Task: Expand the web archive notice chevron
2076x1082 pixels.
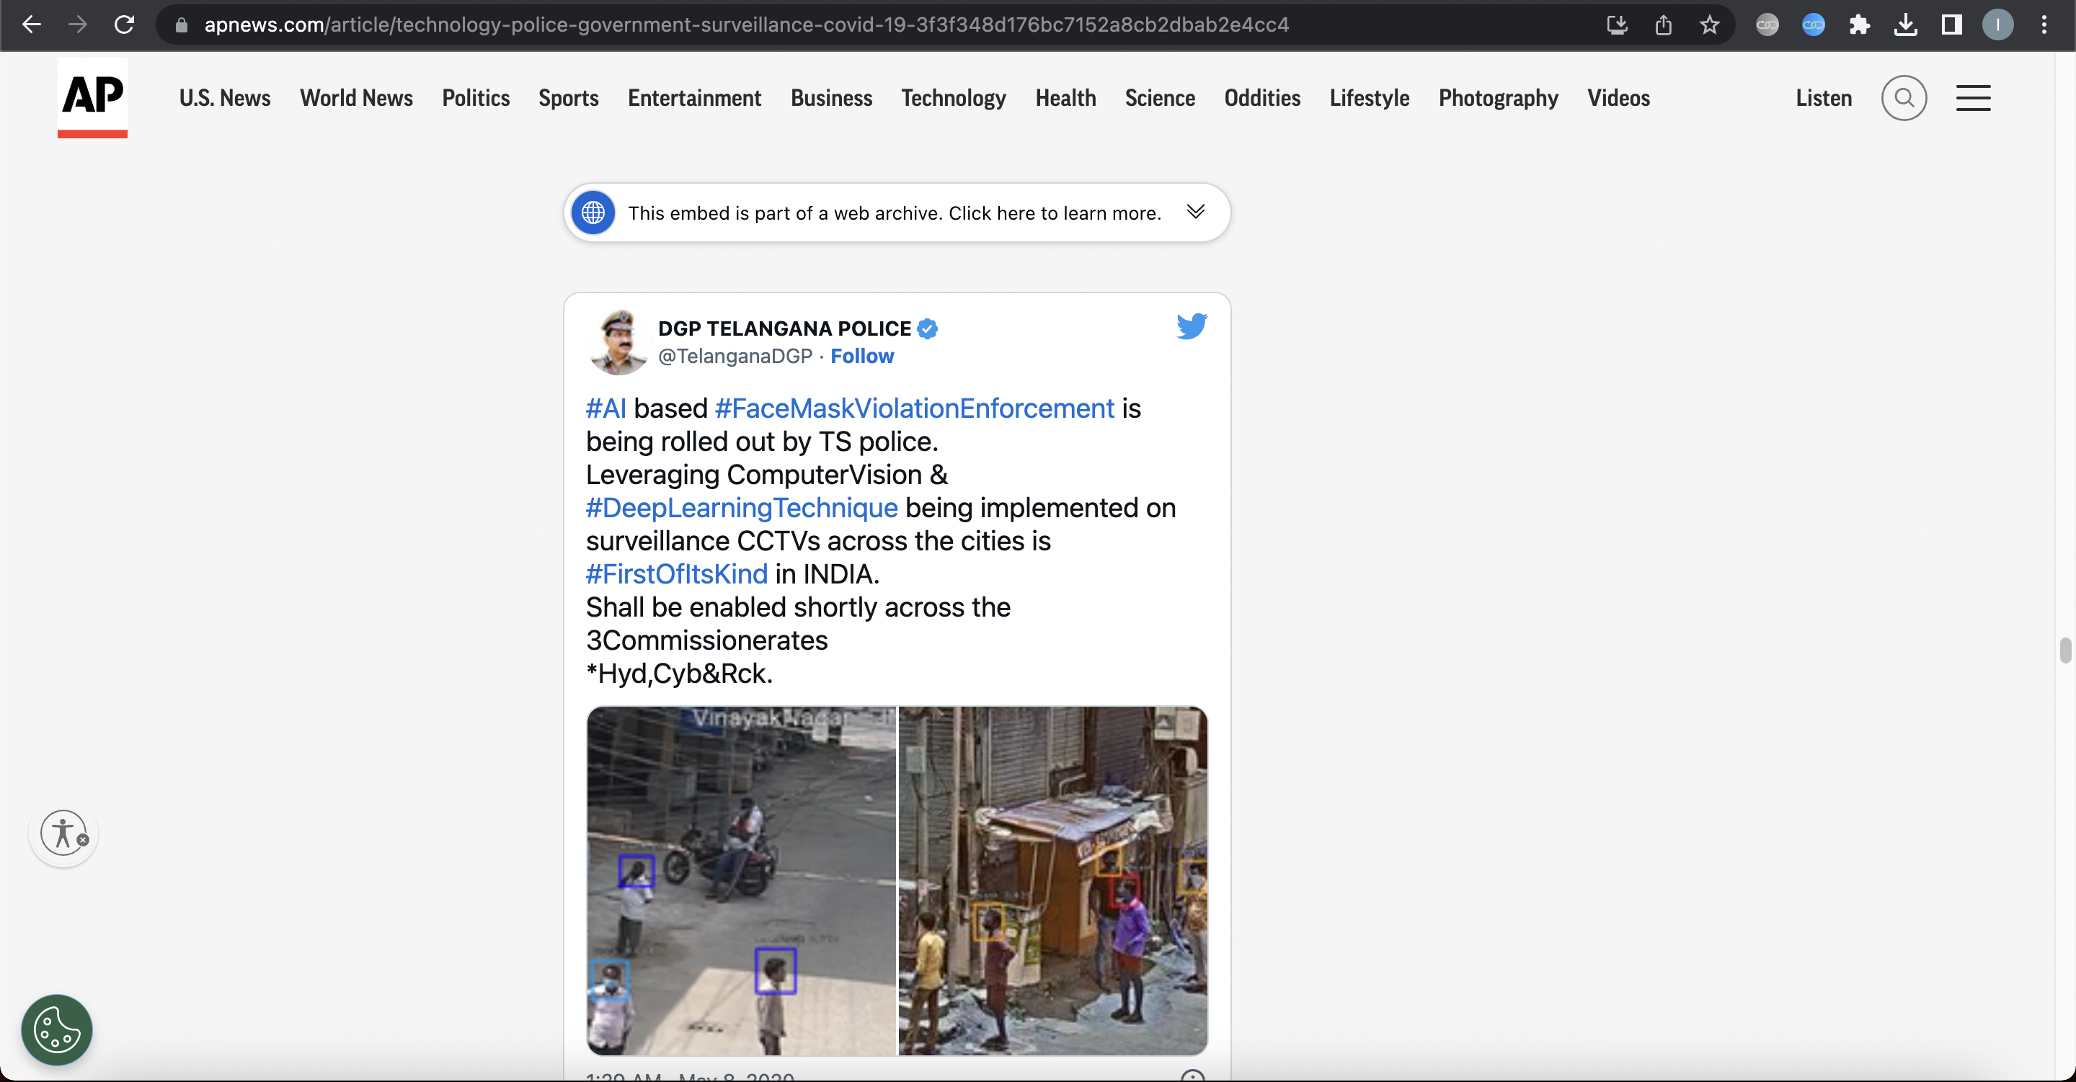Action: [x=1195, y=212]
